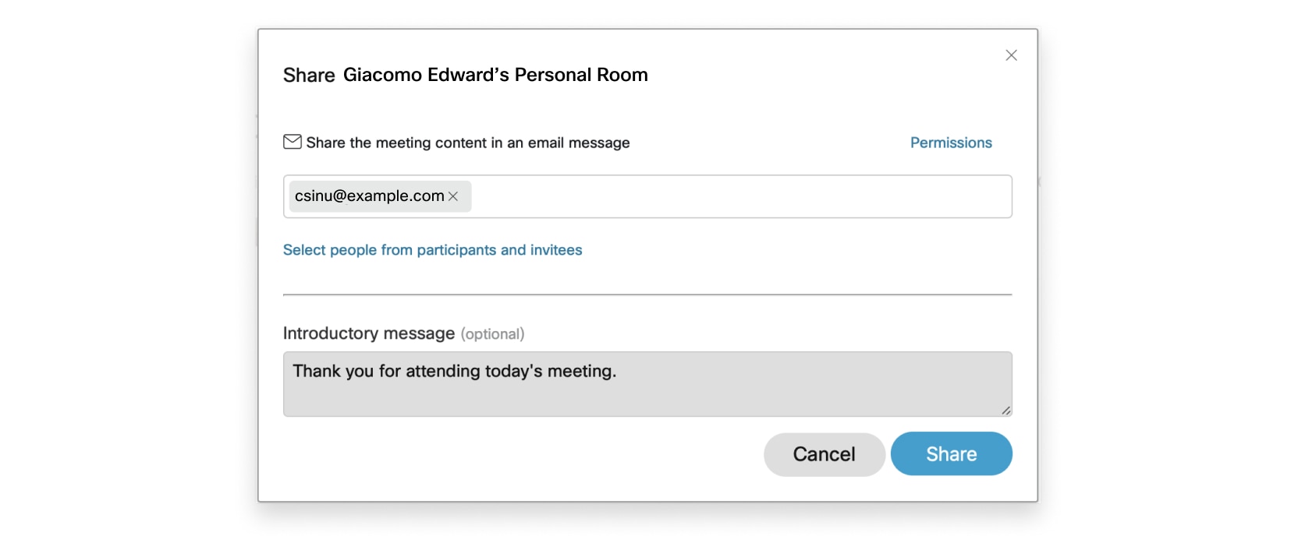Click the Introductory message label
The image size is (1298, 536).
369,333
